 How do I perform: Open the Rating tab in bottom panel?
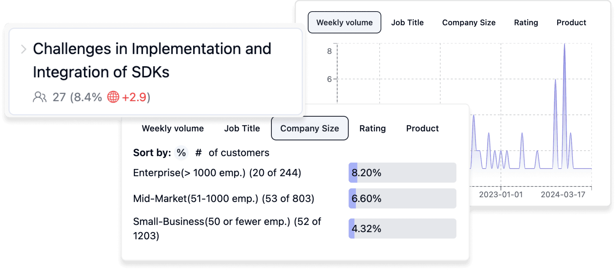pos(373,128)
